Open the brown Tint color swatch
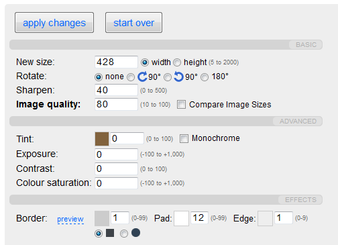Screen dimensions: 338x245 click(102, 139)
